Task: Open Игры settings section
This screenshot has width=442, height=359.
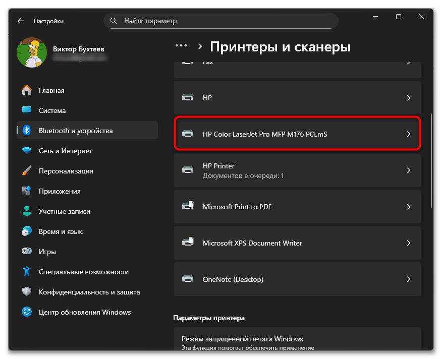Action: tap(87, 252)
